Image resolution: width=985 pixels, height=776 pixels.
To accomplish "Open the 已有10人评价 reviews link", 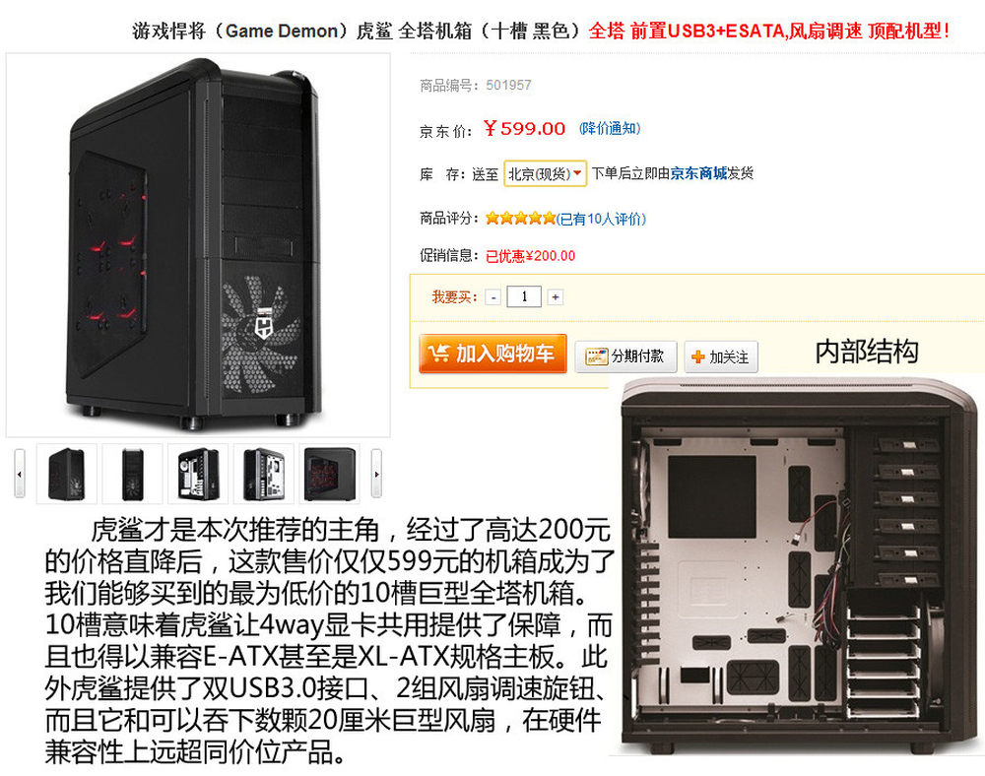I will click(x=601, y=220).
